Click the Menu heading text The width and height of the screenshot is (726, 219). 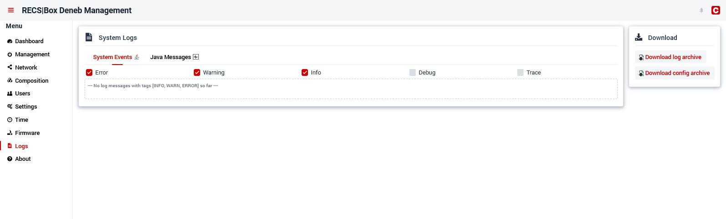(x=14, y=26)
